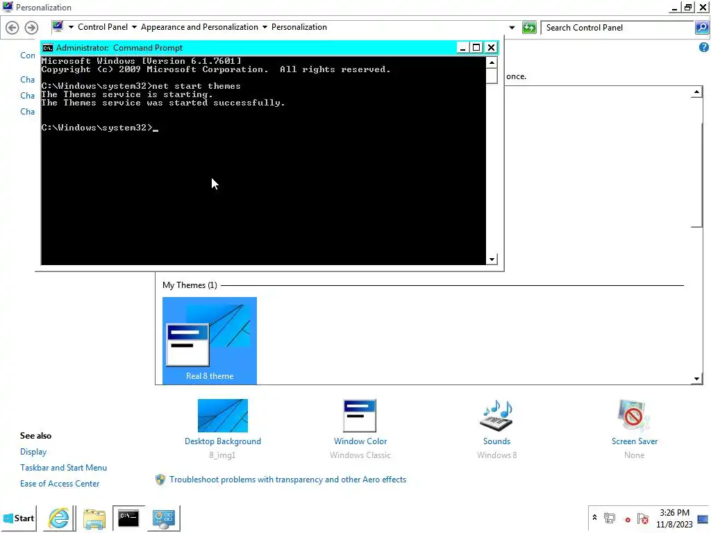The width and height of the screenshot is (711, 533).
Task: Click the Aero troubleshoot shield icon
Action: click(160, 480)
